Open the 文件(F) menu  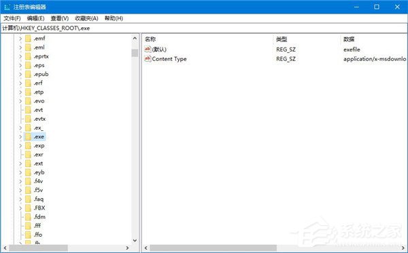(x=12, y=18)
